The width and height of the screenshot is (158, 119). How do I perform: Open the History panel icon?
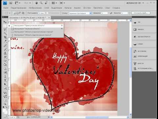pos(135,51)
